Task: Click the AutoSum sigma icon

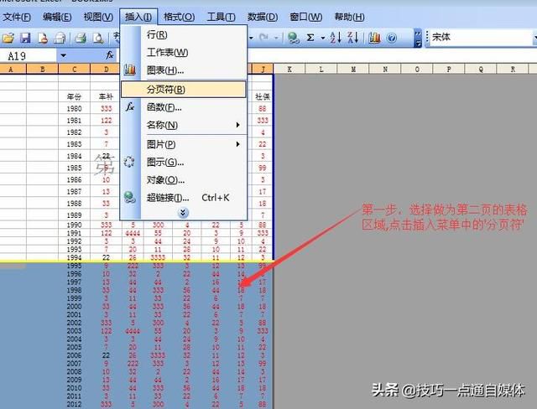Action: (310, 38)
